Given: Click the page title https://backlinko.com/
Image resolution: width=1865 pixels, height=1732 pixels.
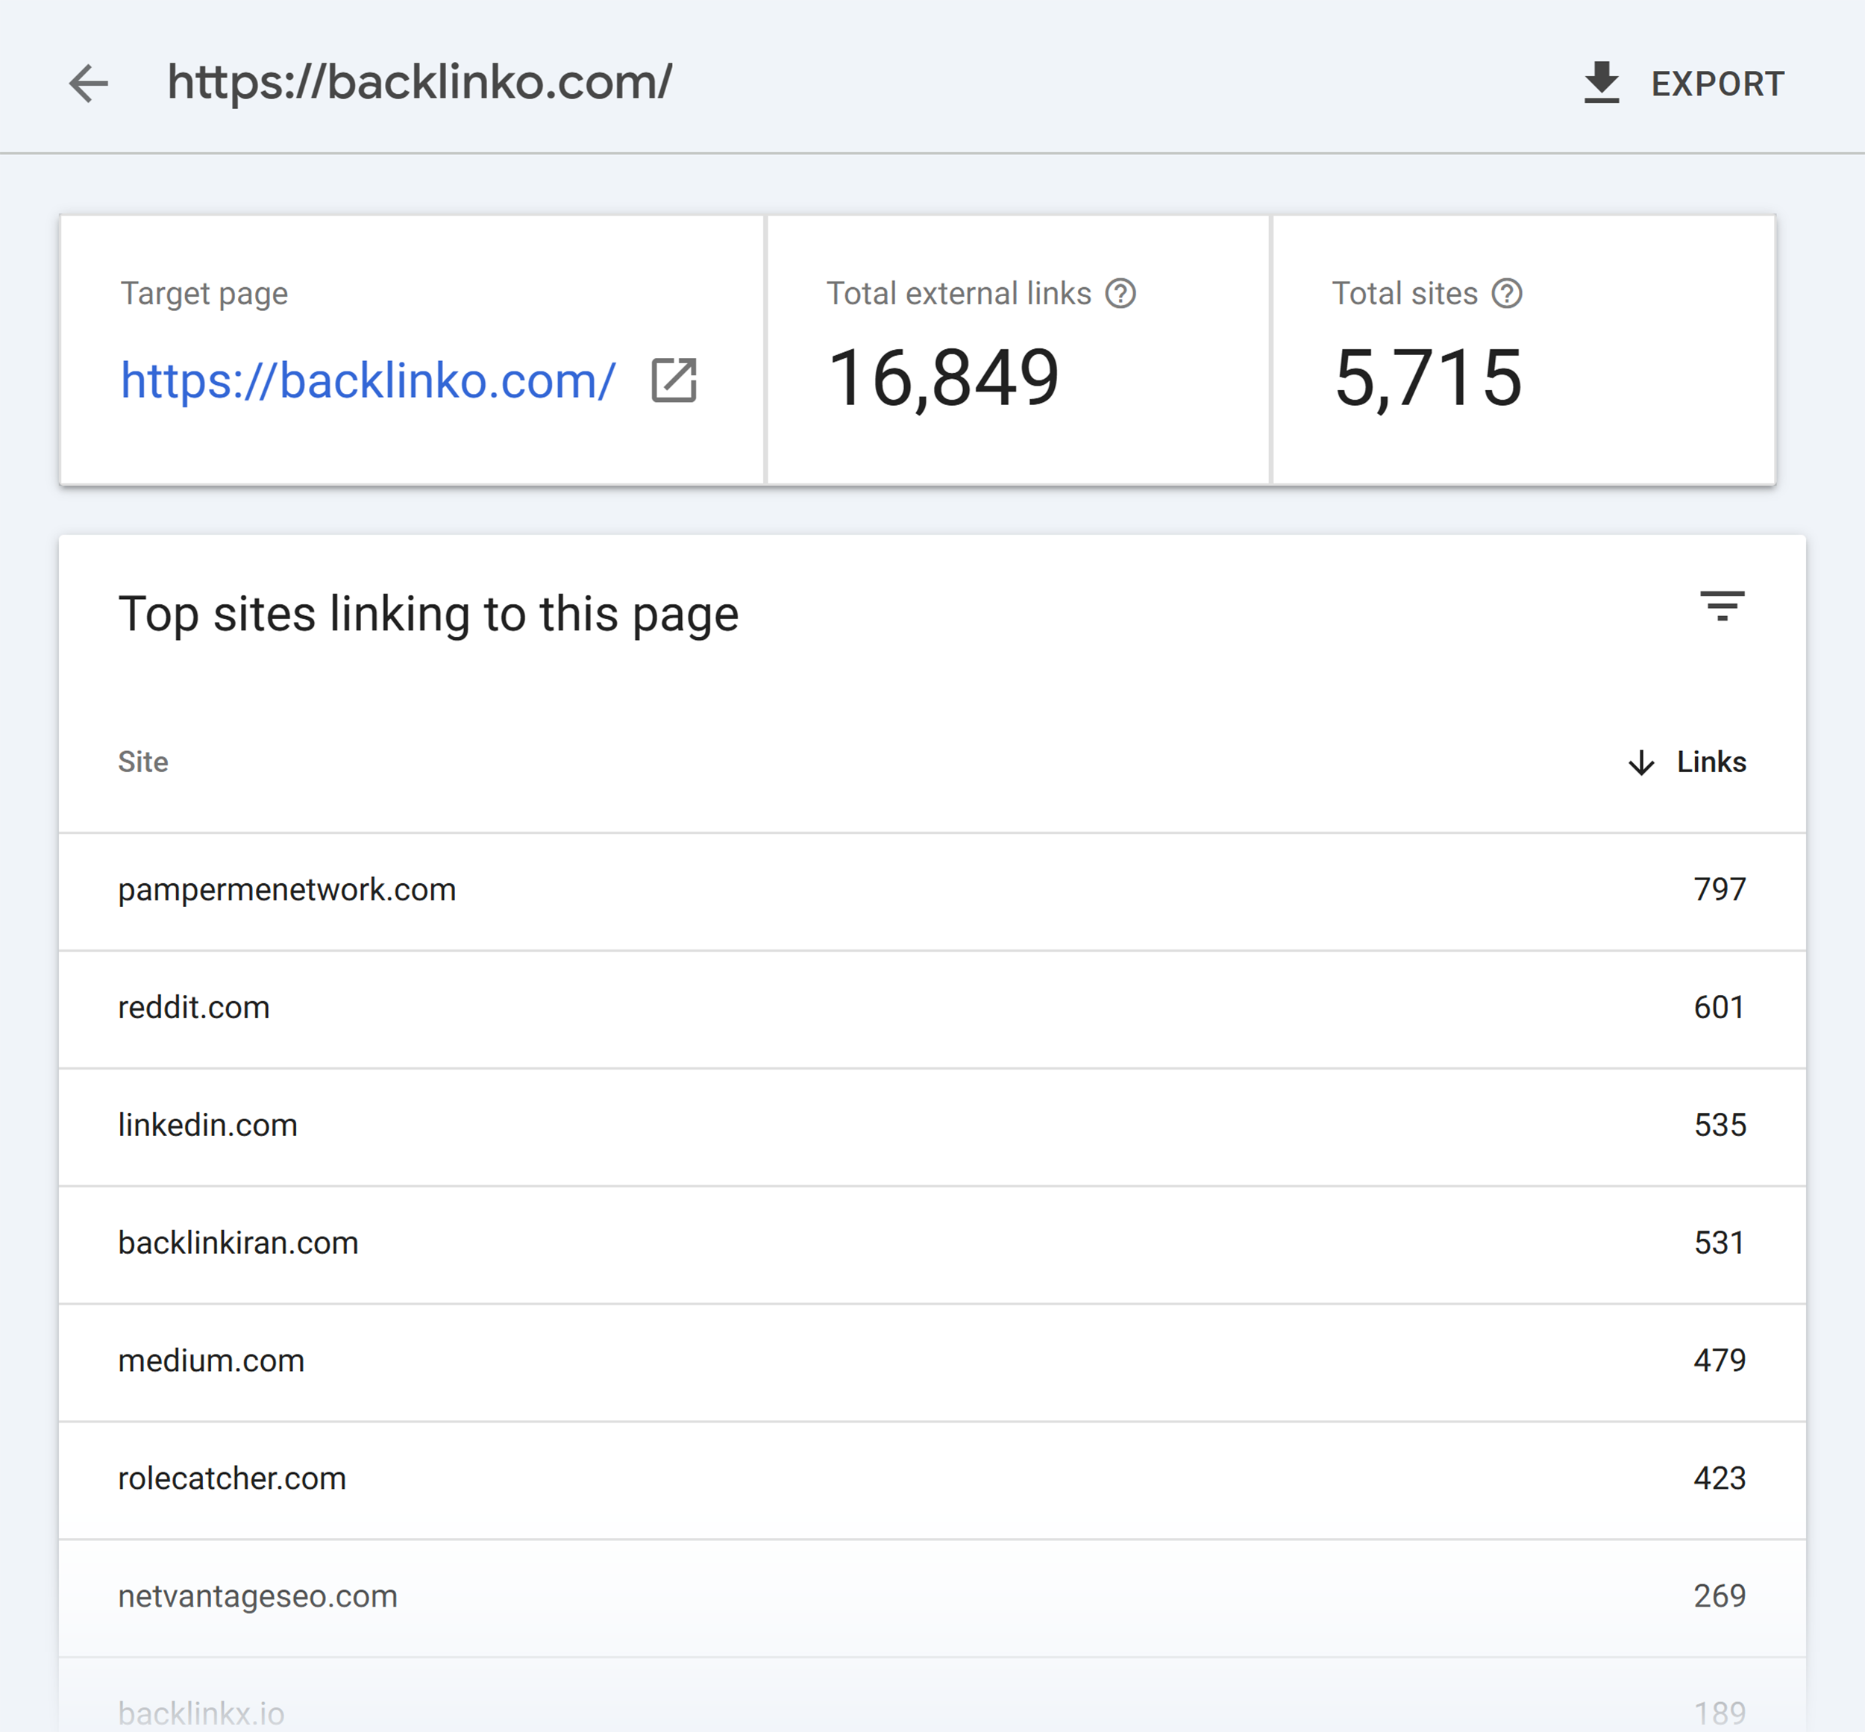Looking at the screenshot, I should (x=420, y=83).
